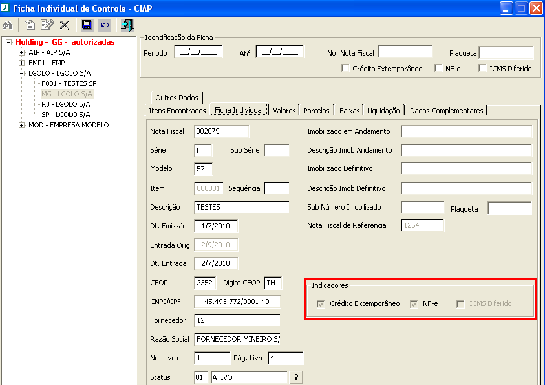Viewport: 545px width, 385px height.
Task: Click the delete X toolbar icon
Action: tap(64, 25)
